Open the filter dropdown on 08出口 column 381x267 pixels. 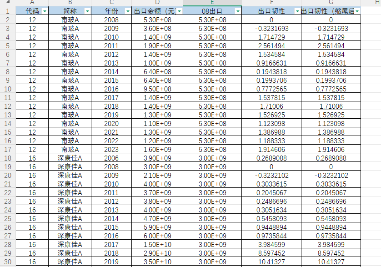pos(238,11)
